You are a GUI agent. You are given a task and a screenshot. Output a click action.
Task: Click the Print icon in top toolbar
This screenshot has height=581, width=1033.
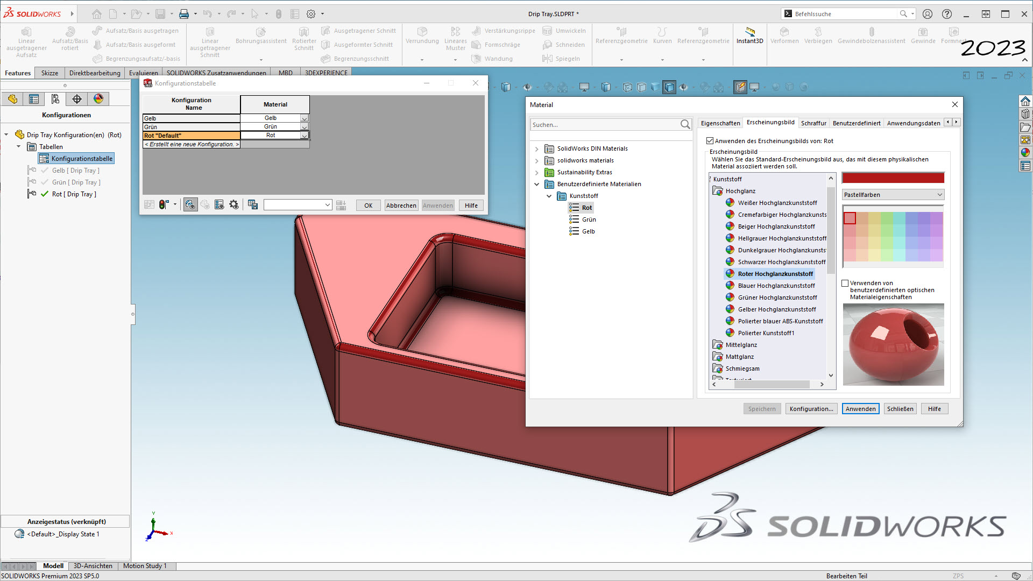coord(184,14)
